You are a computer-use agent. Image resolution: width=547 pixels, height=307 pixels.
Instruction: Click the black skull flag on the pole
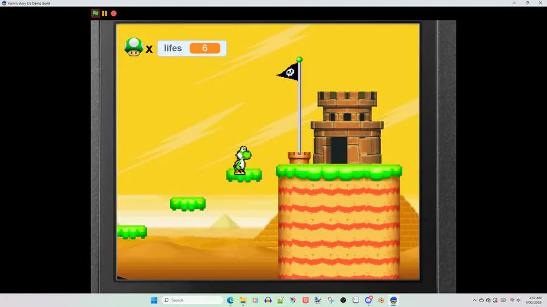(x=288, y=72)
